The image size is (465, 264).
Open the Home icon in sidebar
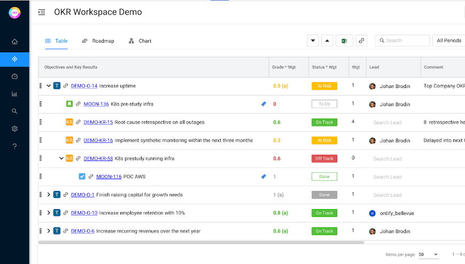click(x=14, y=42)
